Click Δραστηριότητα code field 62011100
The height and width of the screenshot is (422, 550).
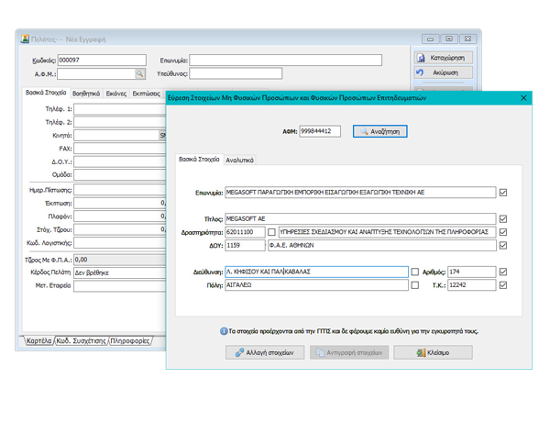pyautogui.click(x=245, y=232)
